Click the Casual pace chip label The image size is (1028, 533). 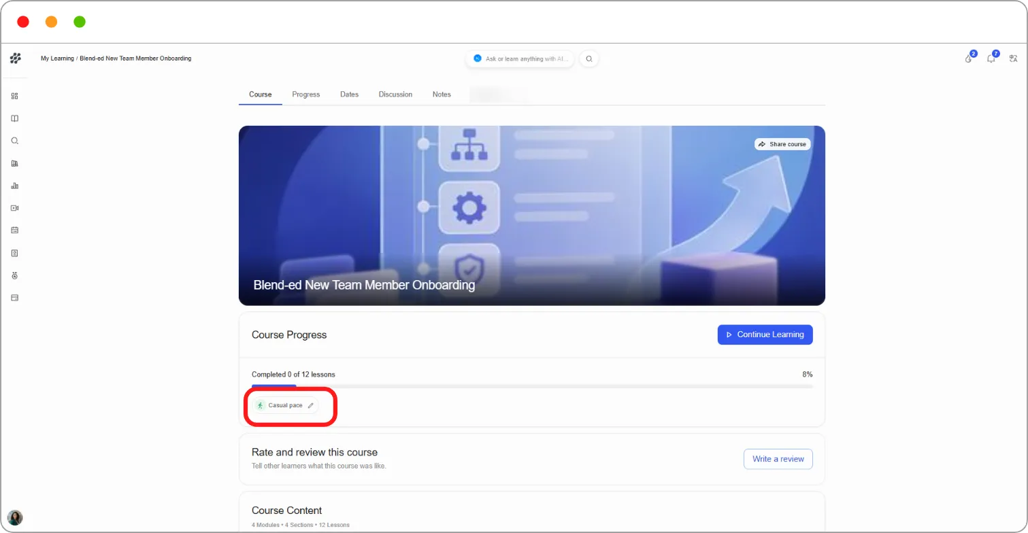click(x=285, y=405)
